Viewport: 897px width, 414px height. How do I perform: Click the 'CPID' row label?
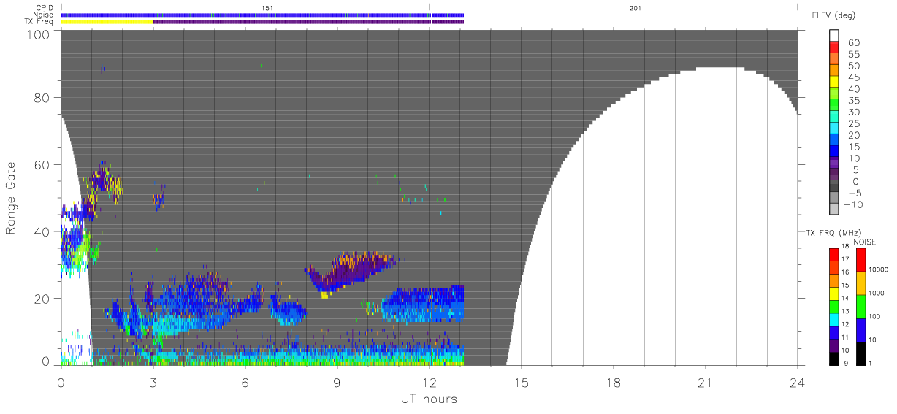[x=45, y=7]
